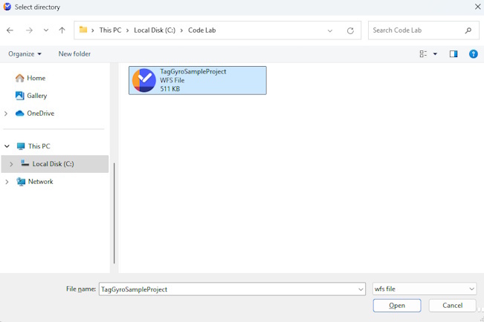Click the New folder button
The height and width of the screenshot is (322, 484).
74,54
